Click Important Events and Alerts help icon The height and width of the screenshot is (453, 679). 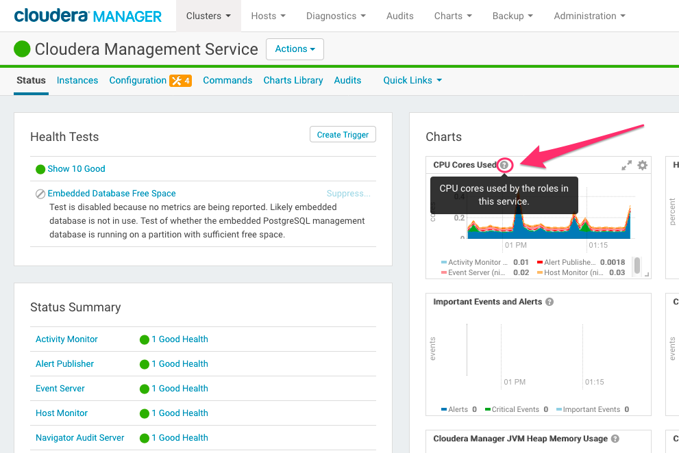[x=550, y=302]
